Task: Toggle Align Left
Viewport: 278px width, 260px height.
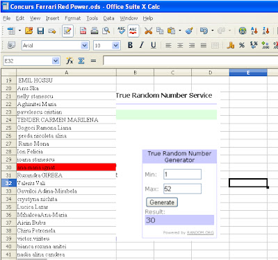Action: (168, 46)
